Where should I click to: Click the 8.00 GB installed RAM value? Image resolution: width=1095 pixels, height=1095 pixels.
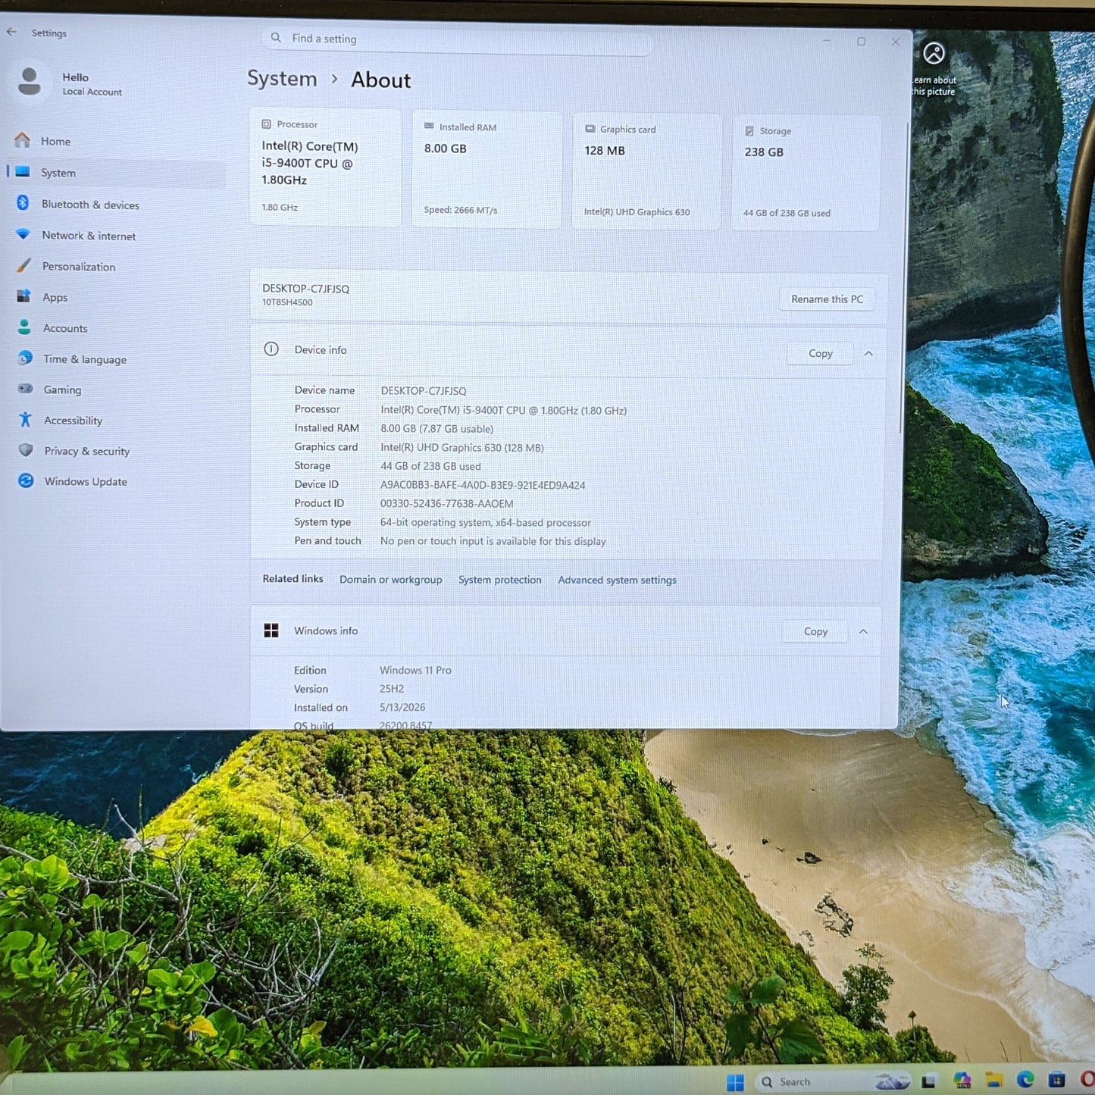[436, 429]
